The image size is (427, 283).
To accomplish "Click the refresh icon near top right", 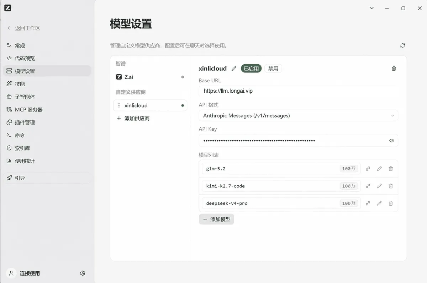I will pos(402,45).
